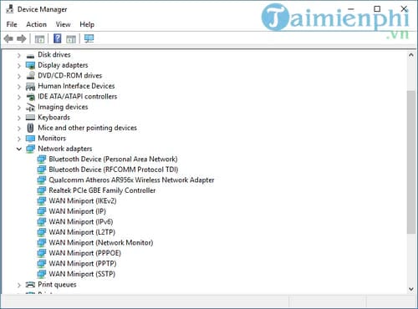Click icon beside Qualcomm Atheros wireless adapter
Image resolution: width=418 pixels, height=309 pixels.
click(42, 180)
